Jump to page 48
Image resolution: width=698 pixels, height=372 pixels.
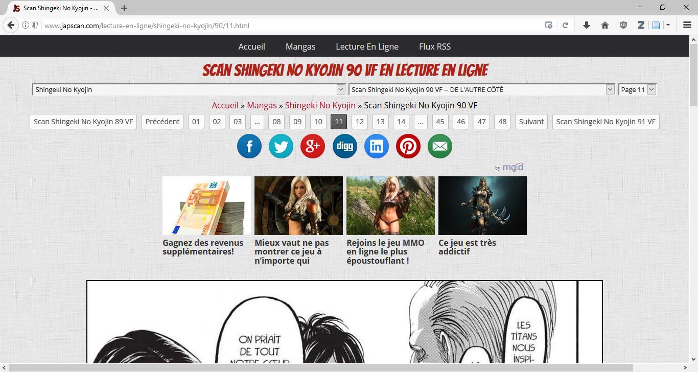click(502, 122)
